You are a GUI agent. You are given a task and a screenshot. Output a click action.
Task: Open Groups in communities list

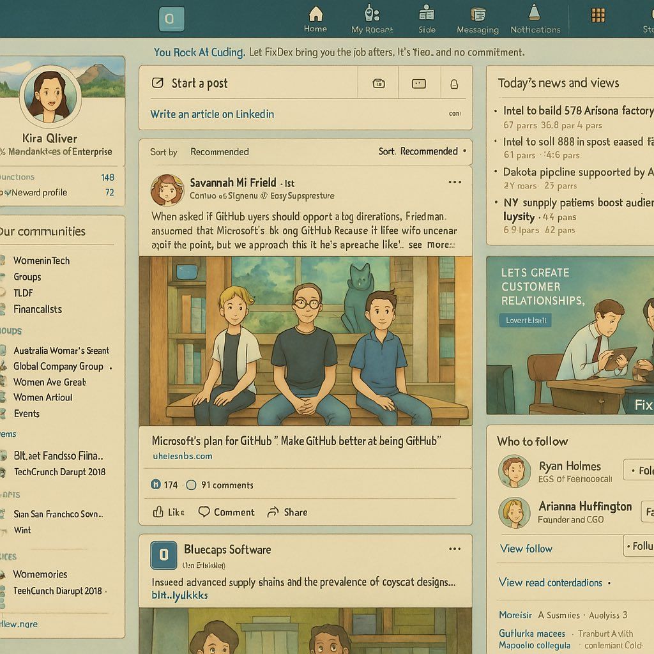click(27, 277)
